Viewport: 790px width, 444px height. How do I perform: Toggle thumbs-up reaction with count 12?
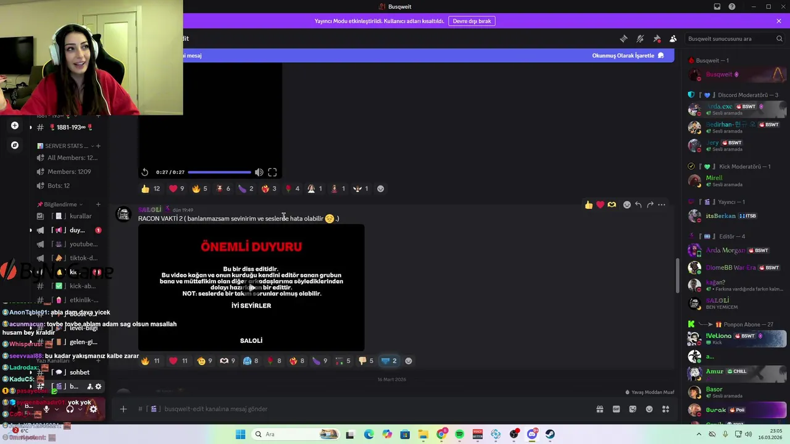tap(151, 189)
